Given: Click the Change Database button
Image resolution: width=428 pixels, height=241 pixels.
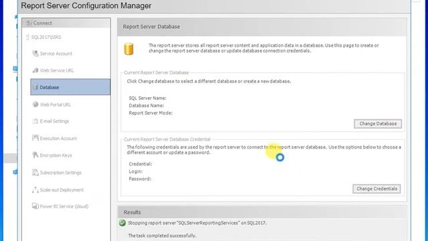Looking at the screenshot, I should click(x=378, y=124).
